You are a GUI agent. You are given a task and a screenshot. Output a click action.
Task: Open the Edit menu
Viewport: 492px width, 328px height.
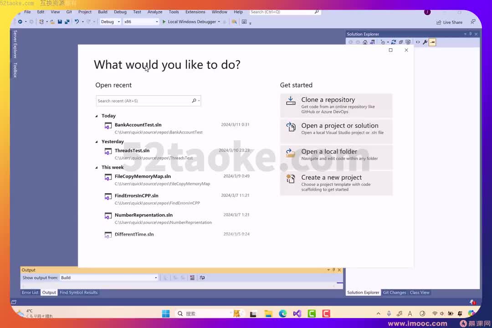[x=41, y=12]
